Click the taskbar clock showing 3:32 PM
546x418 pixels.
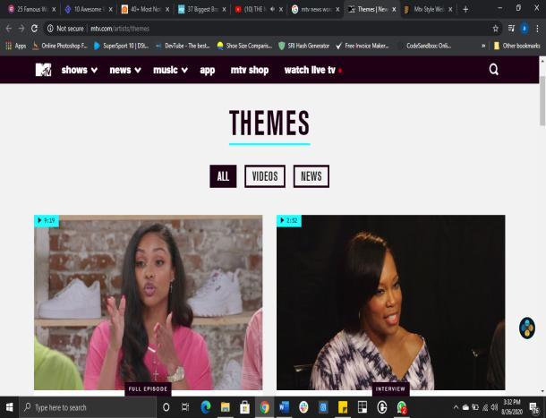(x=512, y=407)
